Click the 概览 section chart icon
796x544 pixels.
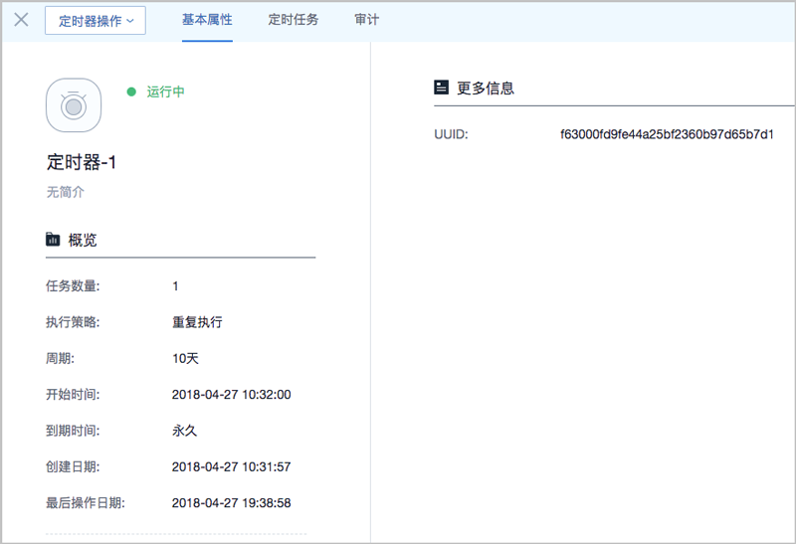[x=53, y=240]
